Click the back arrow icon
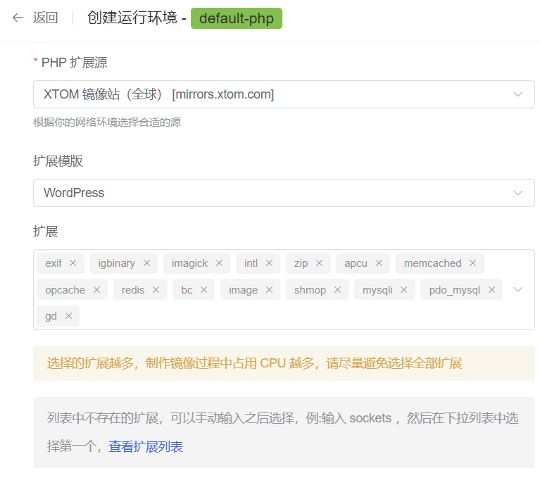This screenshot has width=540, height=478. [x=18, y=18]
